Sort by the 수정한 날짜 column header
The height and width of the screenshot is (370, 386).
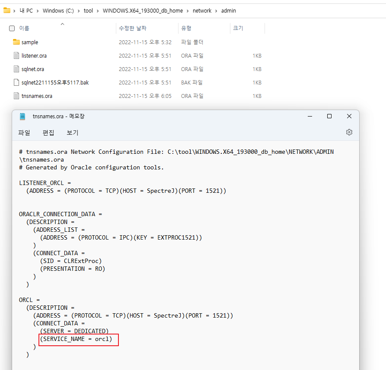click(133, 28)
